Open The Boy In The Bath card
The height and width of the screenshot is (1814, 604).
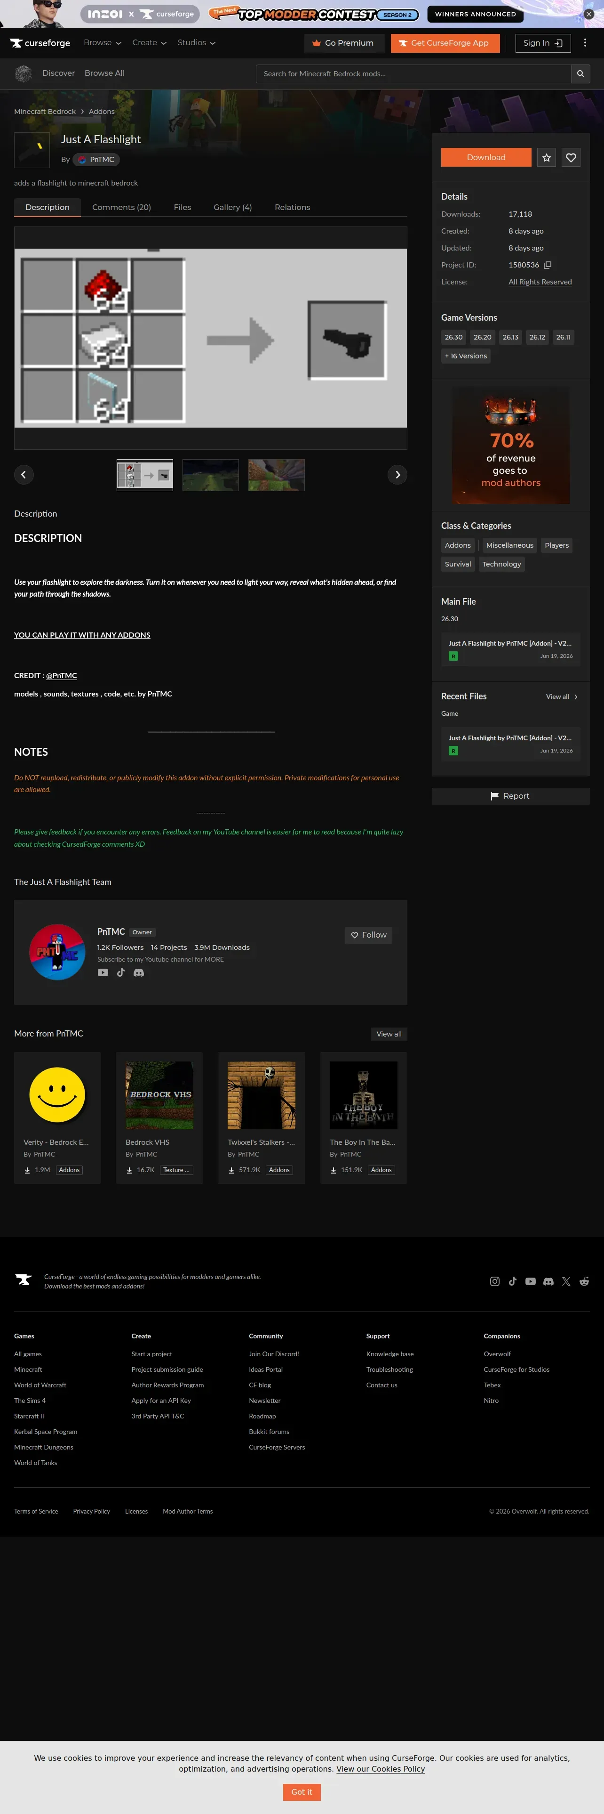[x=364, y=1118]
